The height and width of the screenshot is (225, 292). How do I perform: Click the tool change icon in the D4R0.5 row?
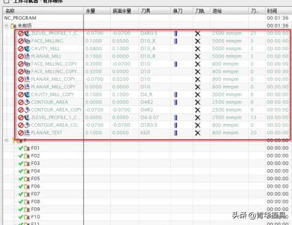(176, 33)
